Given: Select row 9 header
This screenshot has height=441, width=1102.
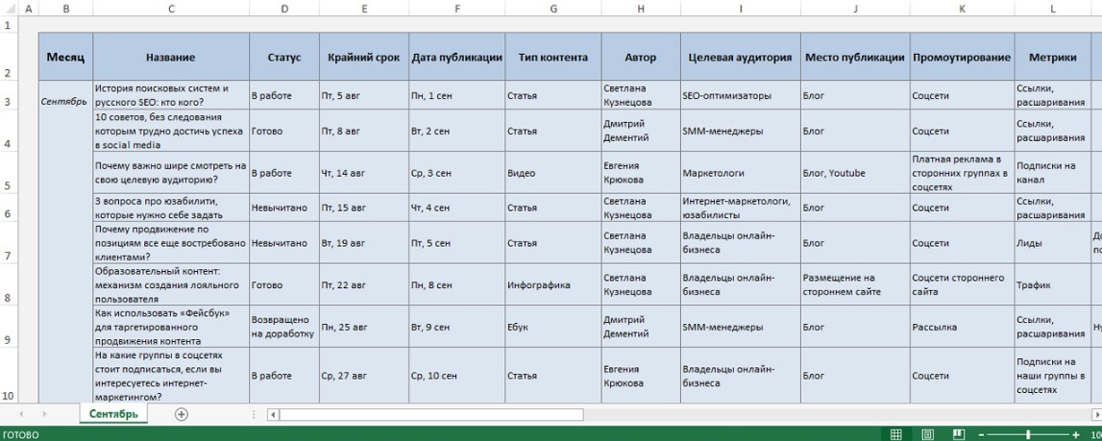Looking at the screenshot, I should point(11,339).
